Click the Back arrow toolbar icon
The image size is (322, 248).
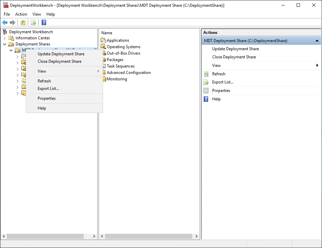coord(5,22)
